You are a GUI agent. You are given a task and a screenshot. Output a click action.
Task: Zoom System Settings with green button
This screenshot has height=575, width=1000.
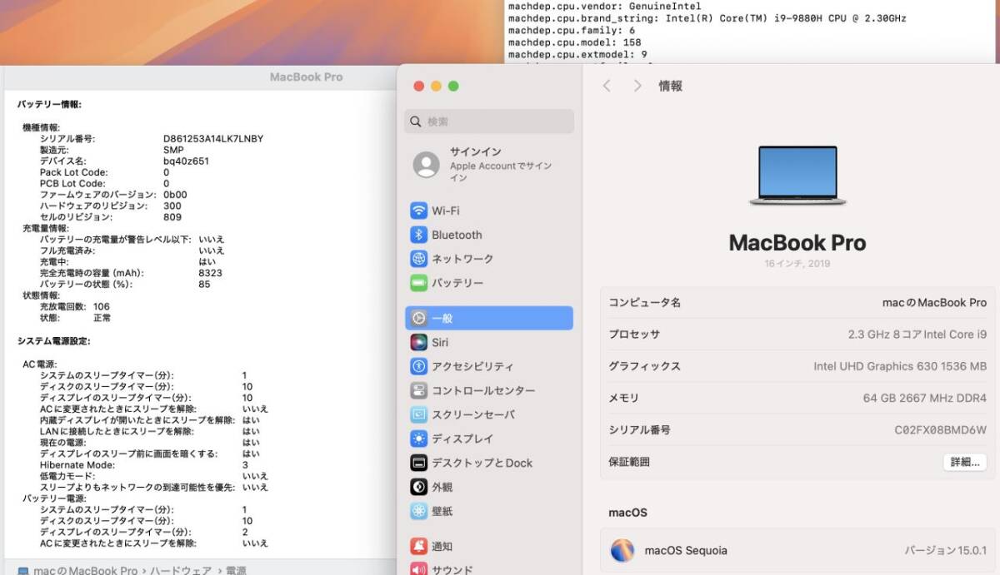coord(453,86)
